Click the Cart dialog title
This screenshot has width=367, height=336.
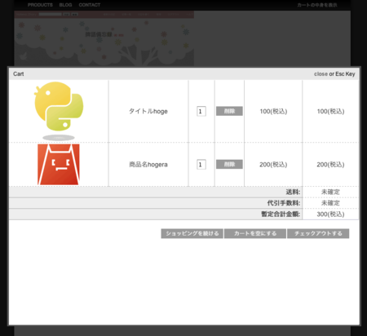tap(19, 74)
